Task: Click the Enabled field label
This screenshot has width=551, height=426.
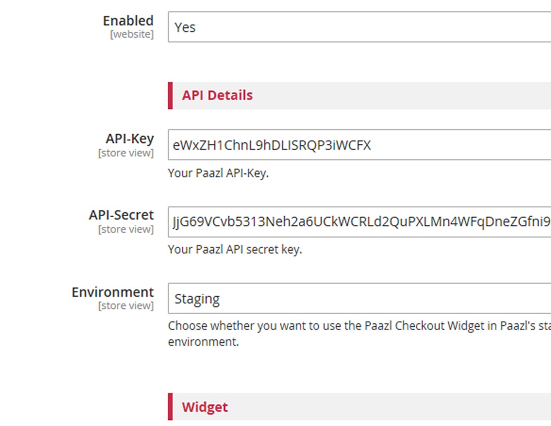Action: (128, 21)
